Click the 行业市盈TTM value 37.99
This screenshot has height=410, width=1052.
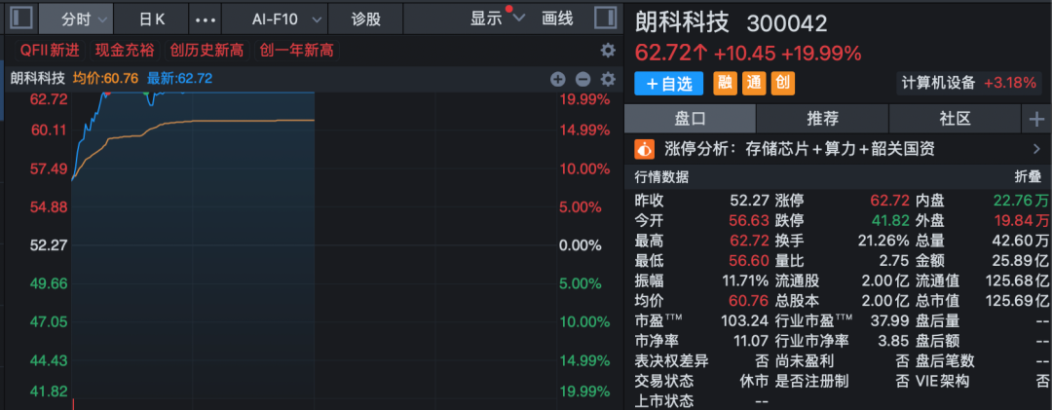890,320
